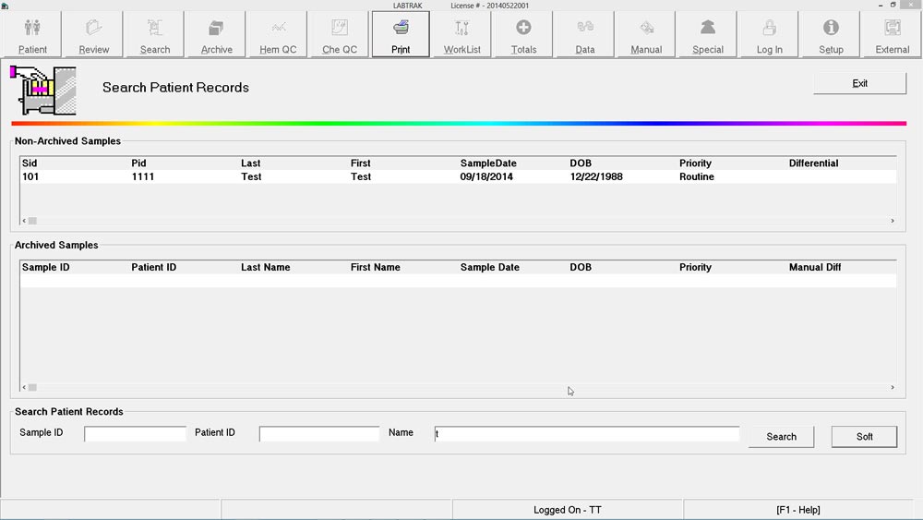
Task: Click Archived Samples scrollbar left arrow
Action: coord(24,388)
